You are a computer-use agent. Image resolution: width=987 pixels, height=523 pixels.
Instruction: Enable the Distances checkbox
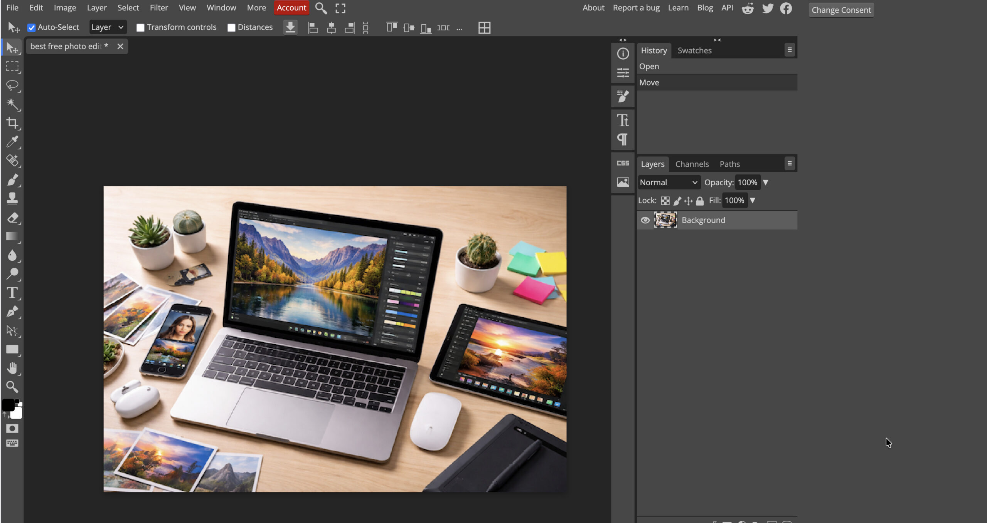click(x=231, y=27)
